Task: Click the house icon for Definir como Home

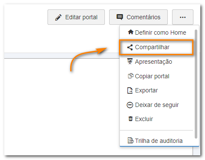Action: click(x=131, y=32)
